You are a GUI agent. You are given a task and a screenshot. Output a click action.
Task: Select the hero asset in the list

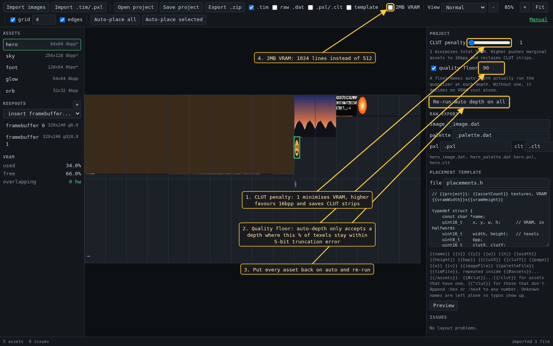coord(42,45)
